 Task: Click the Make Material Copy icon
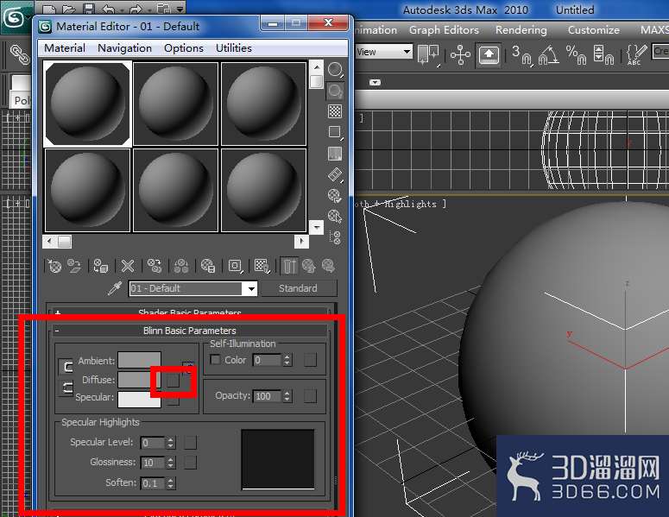[154, 266]
